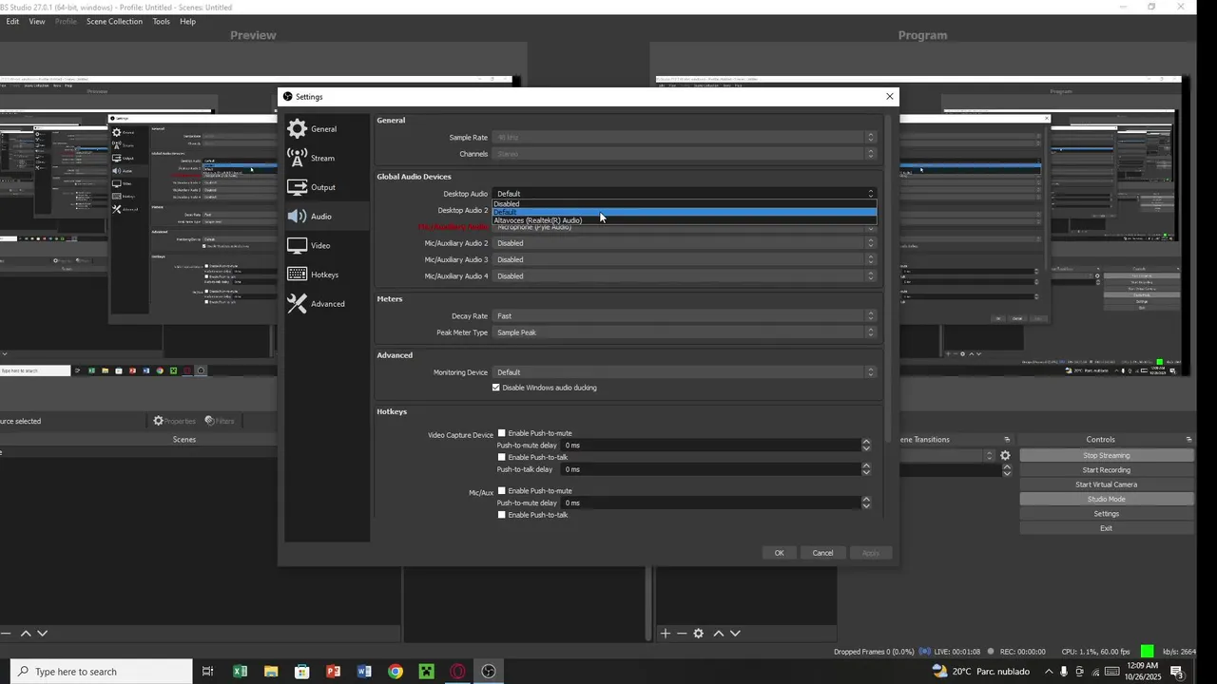Image resolution: width=1217 pixels, height=684 pixels.
Task: Click the OBS Studio taskbar icon
Action: 489,672
